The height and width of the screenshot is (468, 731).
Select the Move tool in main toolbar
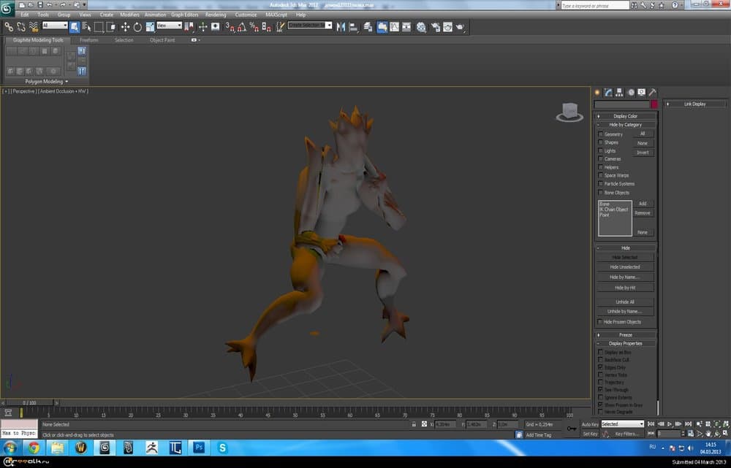click(x=125, y=27)
